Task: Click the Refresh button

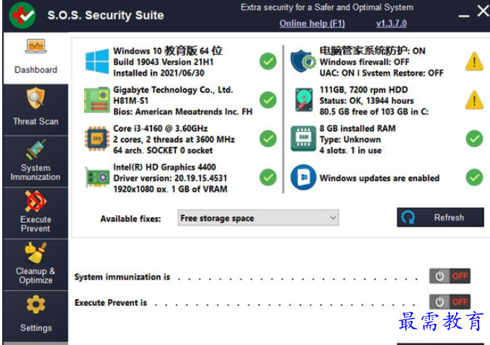Action: point(440,217)
